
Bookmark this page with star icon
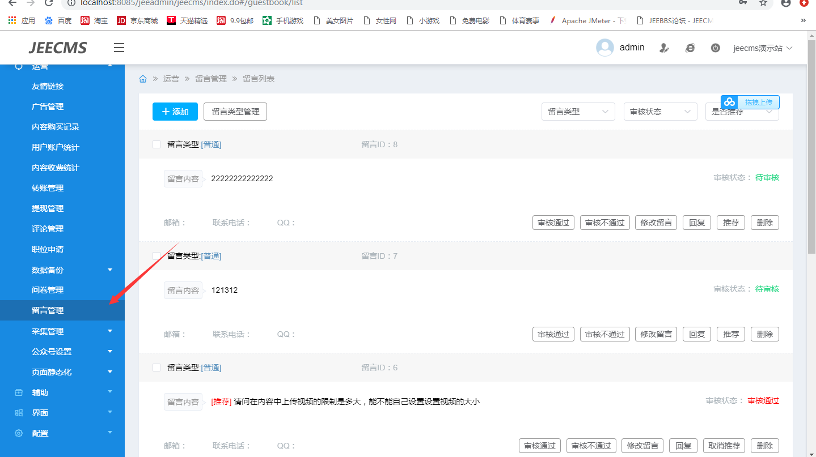click(763, 3)
